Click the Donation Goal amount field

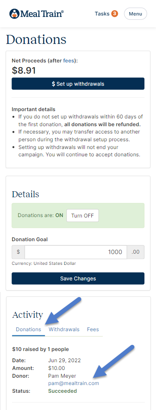point(76,252)
